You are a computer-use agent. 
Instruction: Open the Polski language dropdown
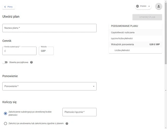pyautogui.click(x=143, y=6)
